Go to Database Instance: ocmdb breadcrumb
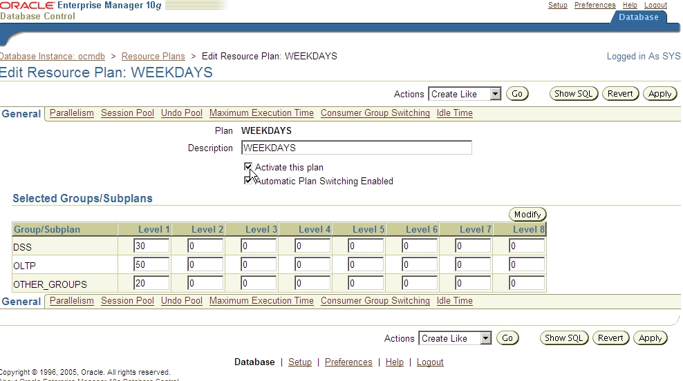The height and width of the screenshot is (381, 683). coord(53,57)
